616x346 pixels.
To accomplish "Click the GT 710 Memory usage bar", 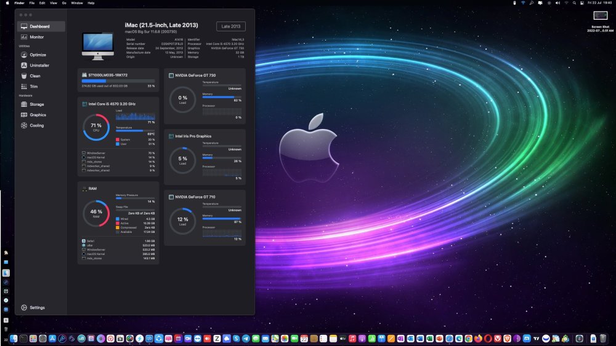I will point(222,218).
